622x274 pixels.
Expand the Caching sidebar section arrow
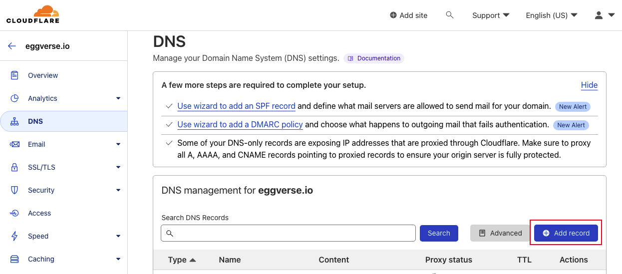pyautogui.click(x=118, y=259)
